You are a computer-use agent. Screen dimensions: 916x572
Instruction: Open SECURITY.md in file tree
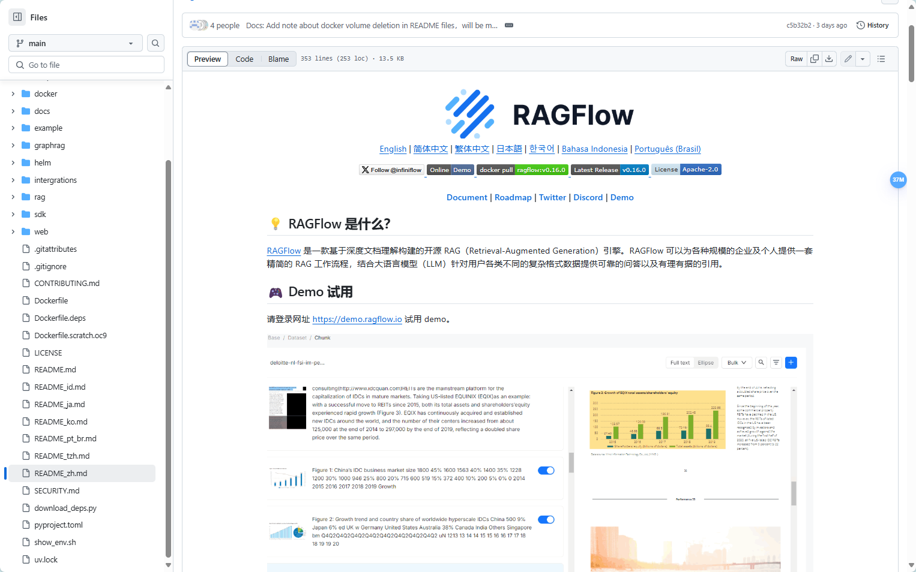[57, 490]
